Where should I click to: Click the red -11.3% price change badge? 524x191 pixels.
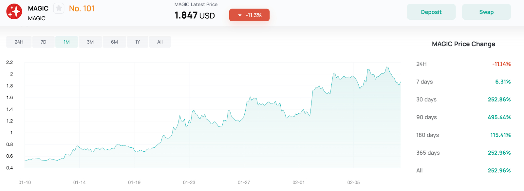tap(249, 15)
